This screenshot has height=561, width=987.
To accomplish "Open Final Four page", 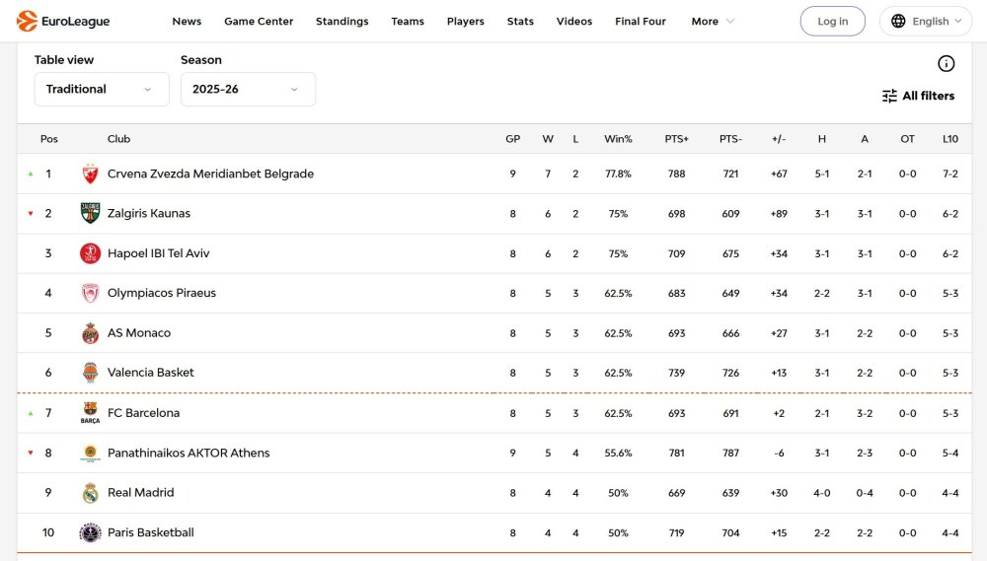I will coord(641,21).
